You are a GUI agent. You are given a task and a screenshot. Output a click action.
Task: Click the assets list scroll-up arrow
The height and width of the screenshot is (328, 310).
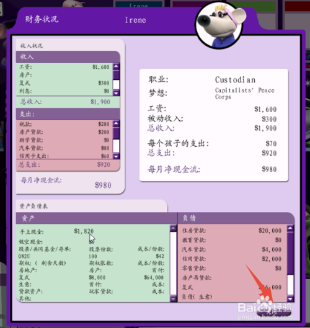173,228
